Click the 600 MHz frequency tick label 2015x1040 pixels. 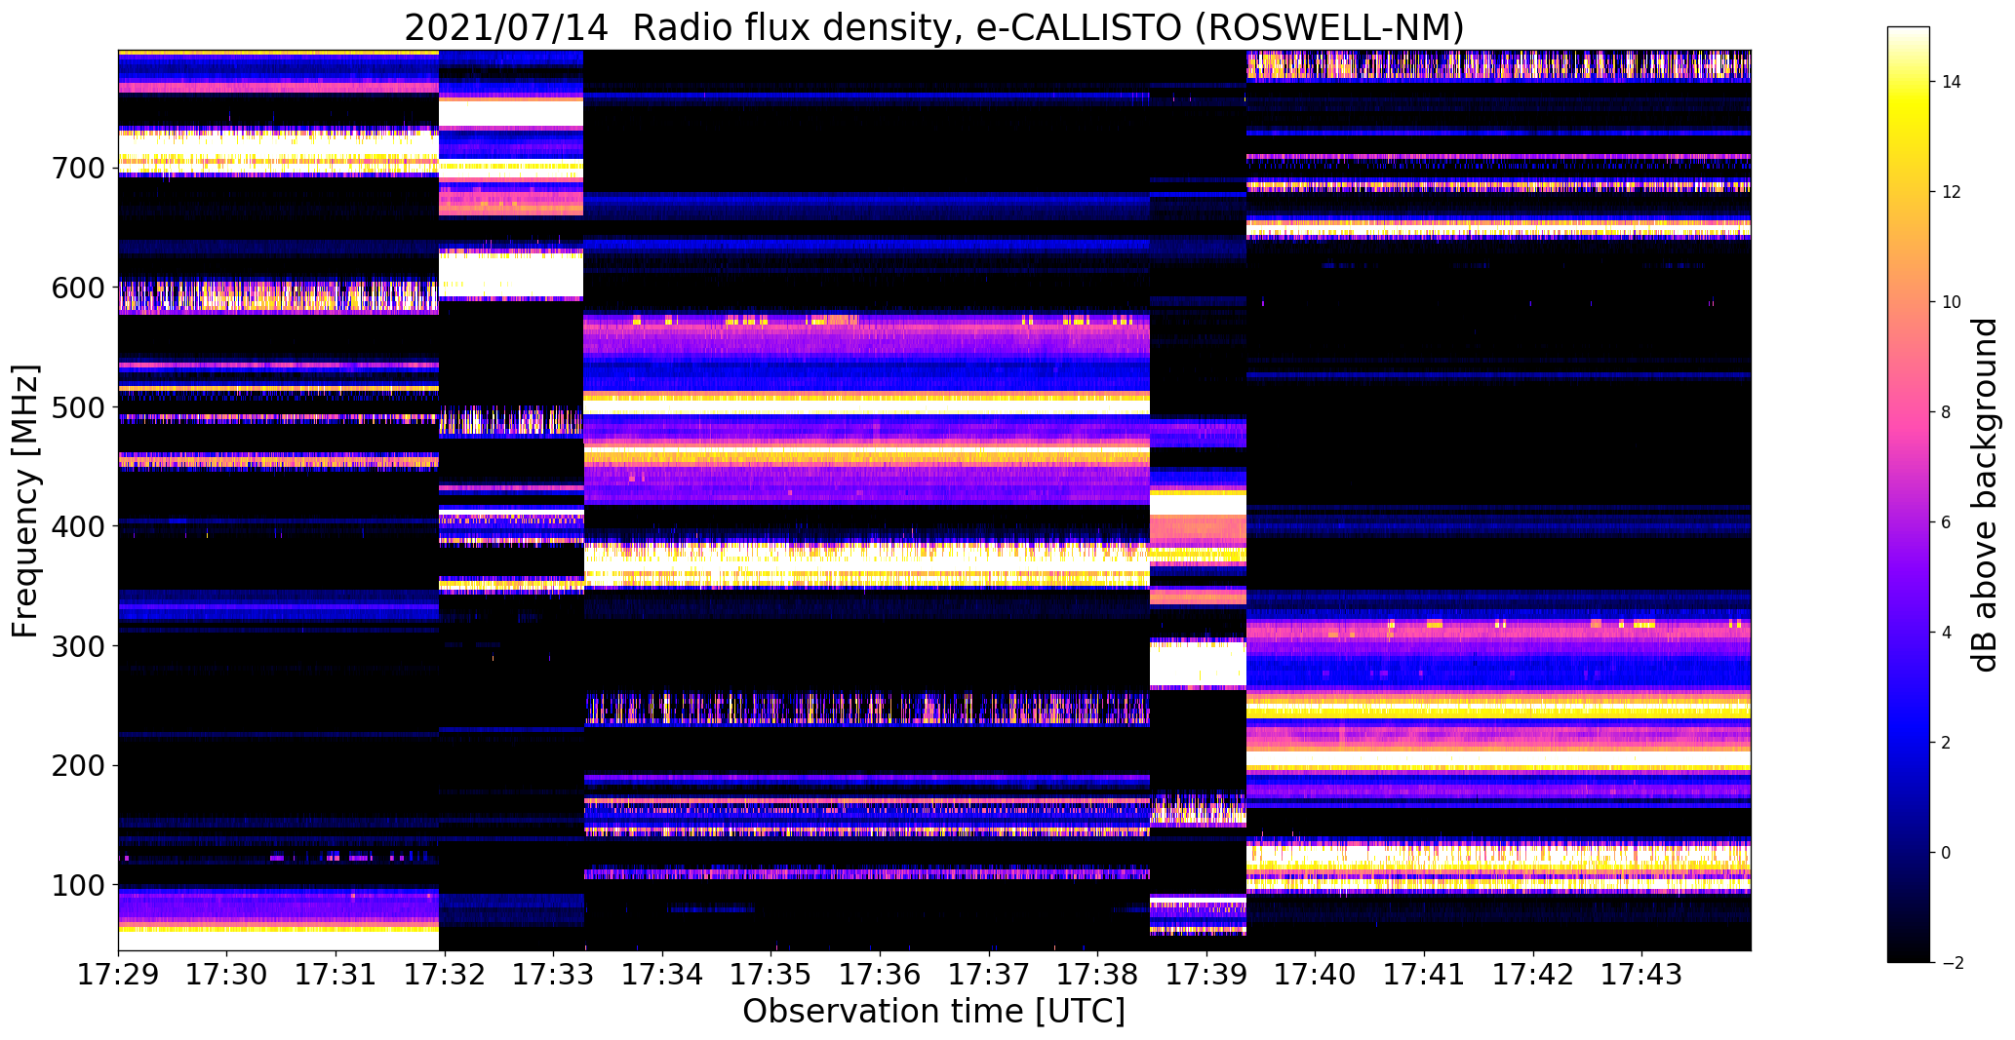pos(77,288)
